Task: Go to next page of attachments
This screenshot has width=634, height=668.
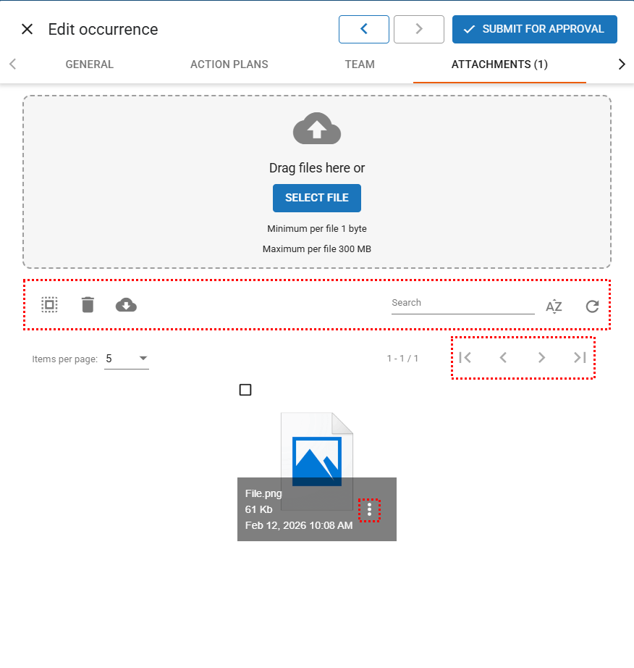Action: pos(541,357)
